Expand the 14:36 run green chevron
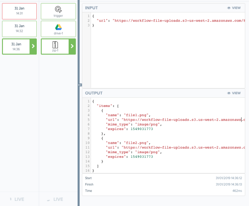The image size is (249, 206). 33,47
